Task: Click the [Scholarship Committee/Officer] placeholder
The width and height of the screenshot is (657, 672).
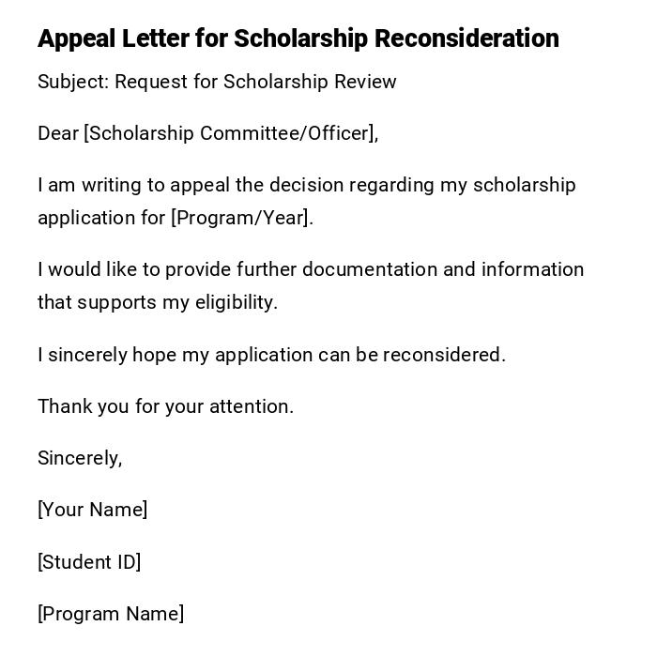Action: click(x=229, y=133)
